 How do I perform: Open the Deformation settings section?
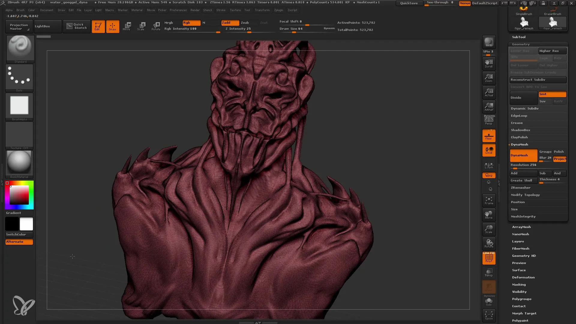(x=523, y=277)
